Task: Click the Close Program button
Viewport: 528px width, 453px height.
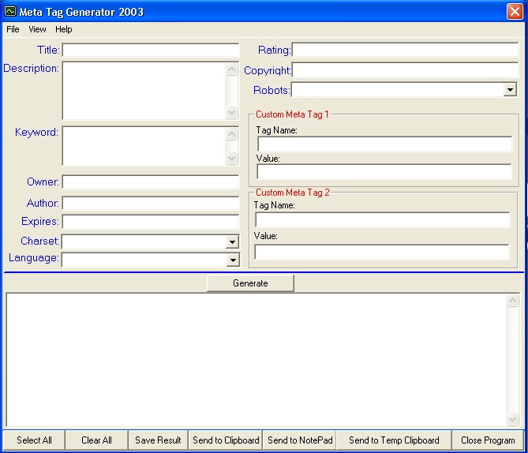Action: [488, 440]
